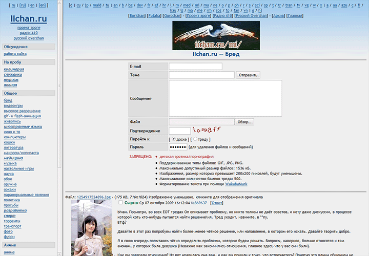369x256 pixels.
Task: Open the 'торренты' board link
Action: pyautogui.click(x=12, y=221)
